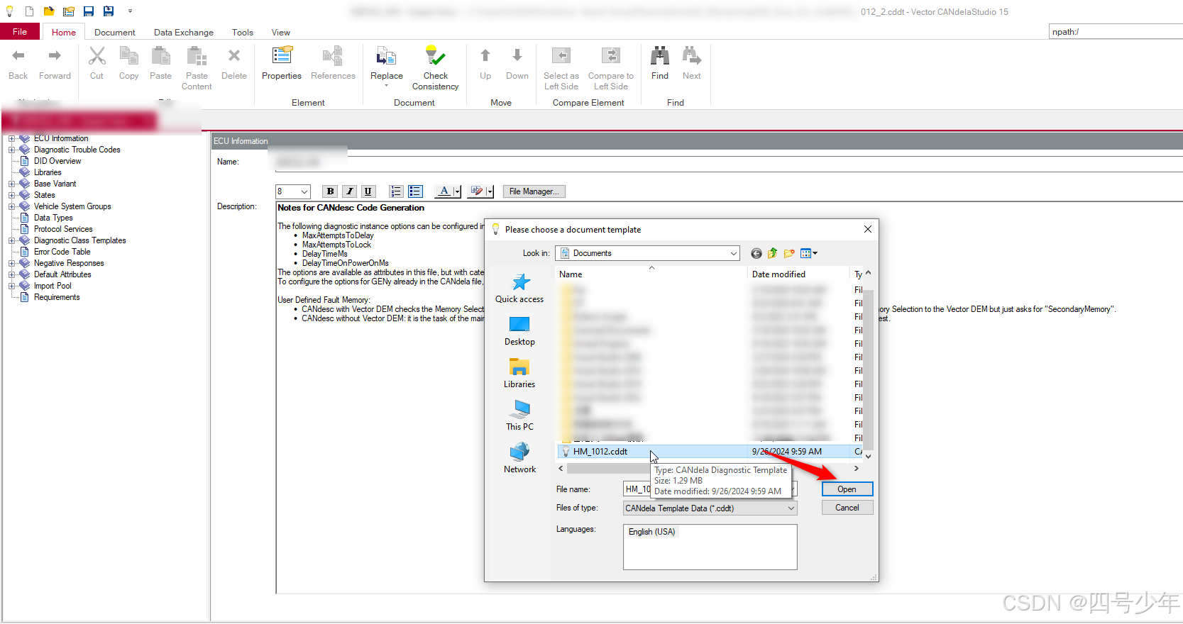Switch to the Document ribbon tab
This screenshot has width=1183, height=624.
114,32
